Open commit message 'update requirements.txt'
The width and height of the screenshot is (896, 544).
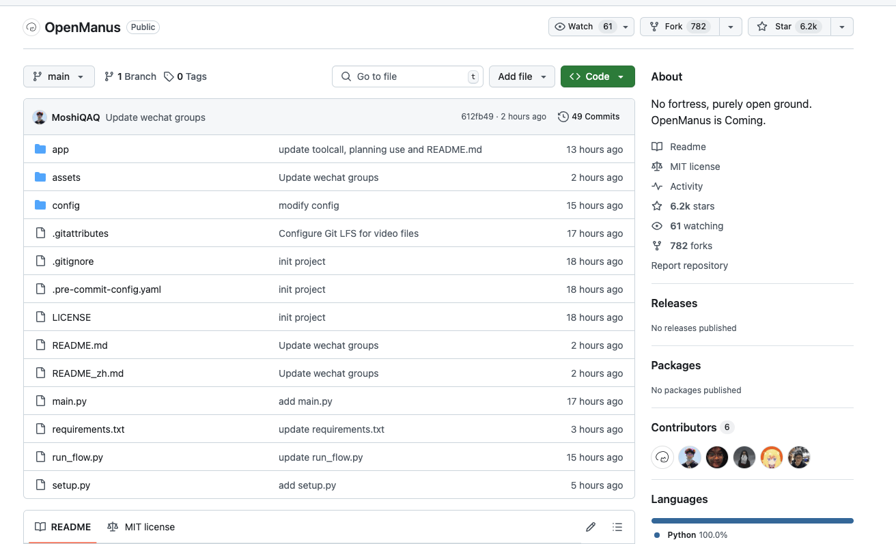pos(332,429)
